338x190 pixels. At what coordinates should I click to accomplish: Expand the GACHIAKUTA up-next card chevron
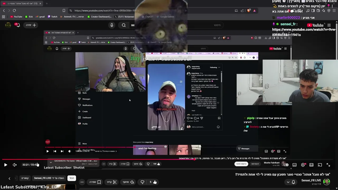click(51, 162)
